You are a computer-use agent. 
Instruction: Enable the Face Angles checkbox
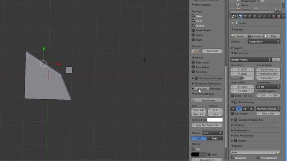click(193, 67)
